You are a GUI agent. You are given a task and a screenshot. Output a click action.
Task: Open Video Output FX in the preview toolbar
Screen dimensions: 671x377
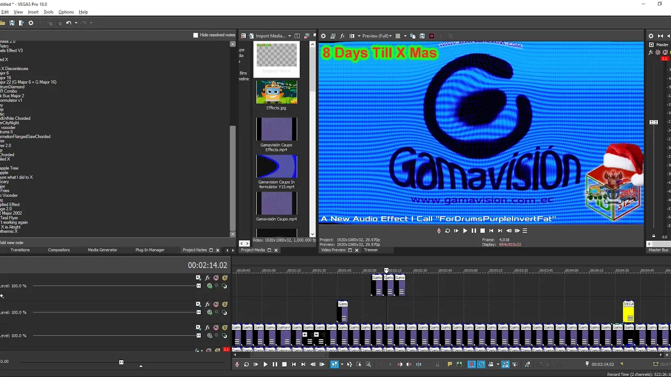[342, 36]
